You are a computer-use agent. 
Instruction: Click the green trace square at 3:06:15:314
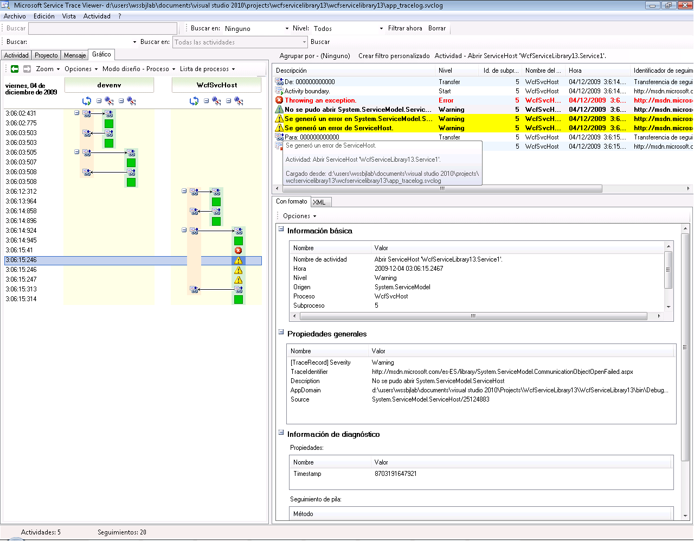click(x=238, y=299)
